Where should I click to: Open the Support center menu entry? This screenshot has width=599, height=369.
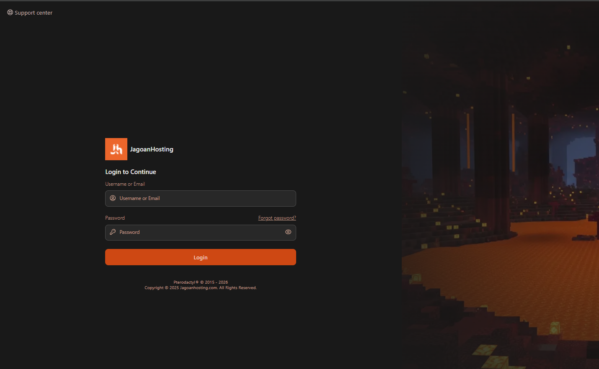coord(34,13)
